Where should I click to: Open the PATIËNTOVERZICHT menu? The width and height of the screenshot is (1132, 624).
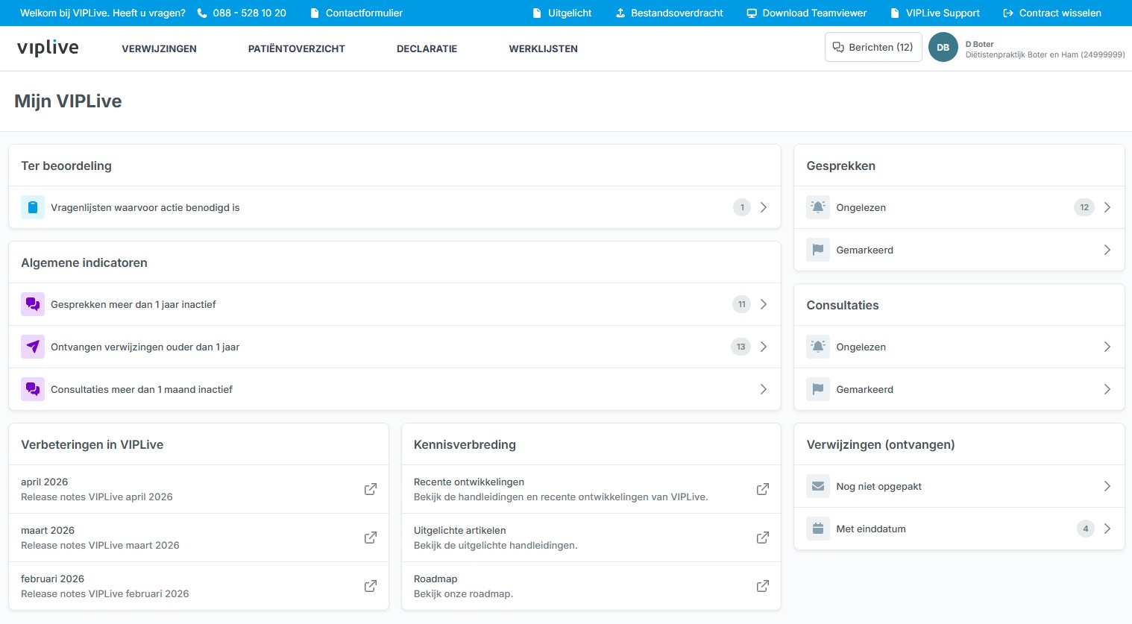[x=297, y=48]
